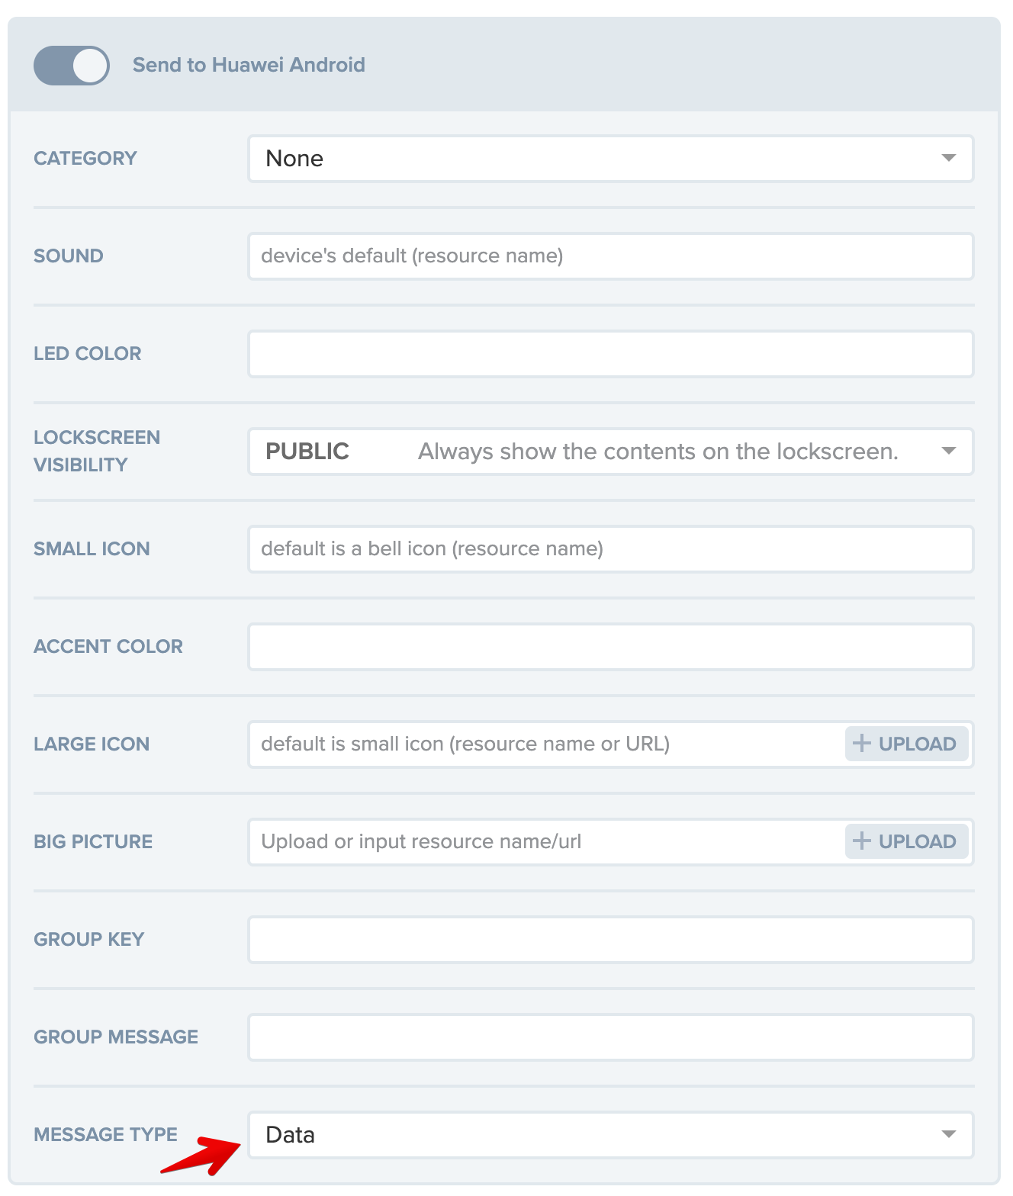The height and width of the screenshot is (1196, 1013).
Task: Click the Group Message input field
Action: [534, 1037]
